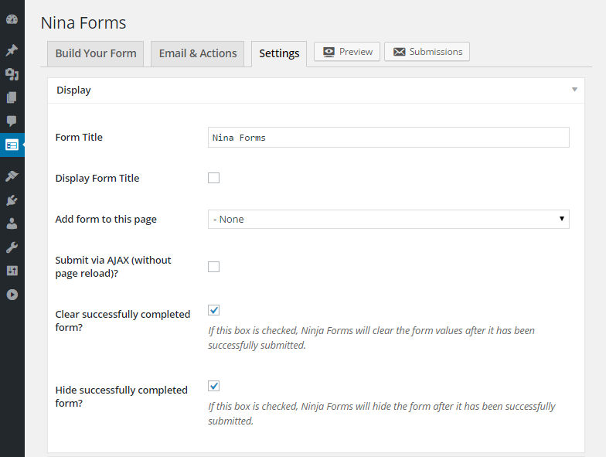Open the Appearance brush sidebar icon
The height and width of the screenshot is (457, 606).
pos(12,176)
